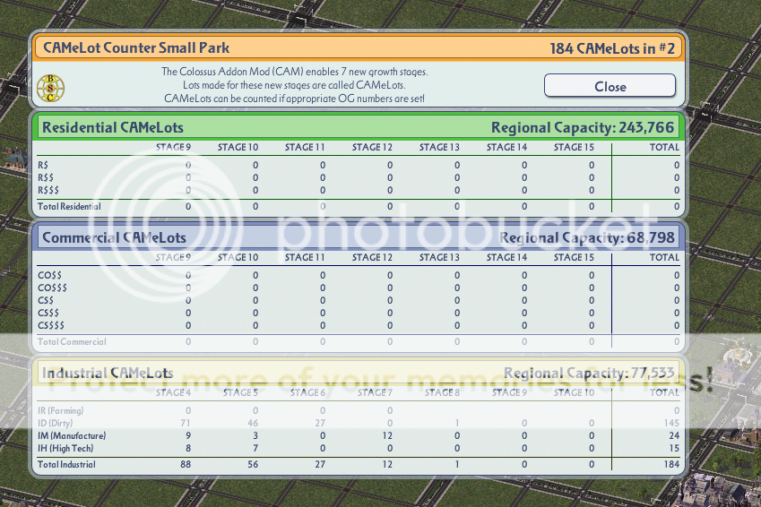Click 'Commercial CAMeLots' section header

point(114,237)
